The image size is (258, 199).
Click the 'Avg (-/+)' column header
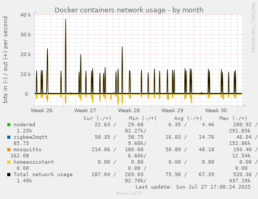pos(188,118)
